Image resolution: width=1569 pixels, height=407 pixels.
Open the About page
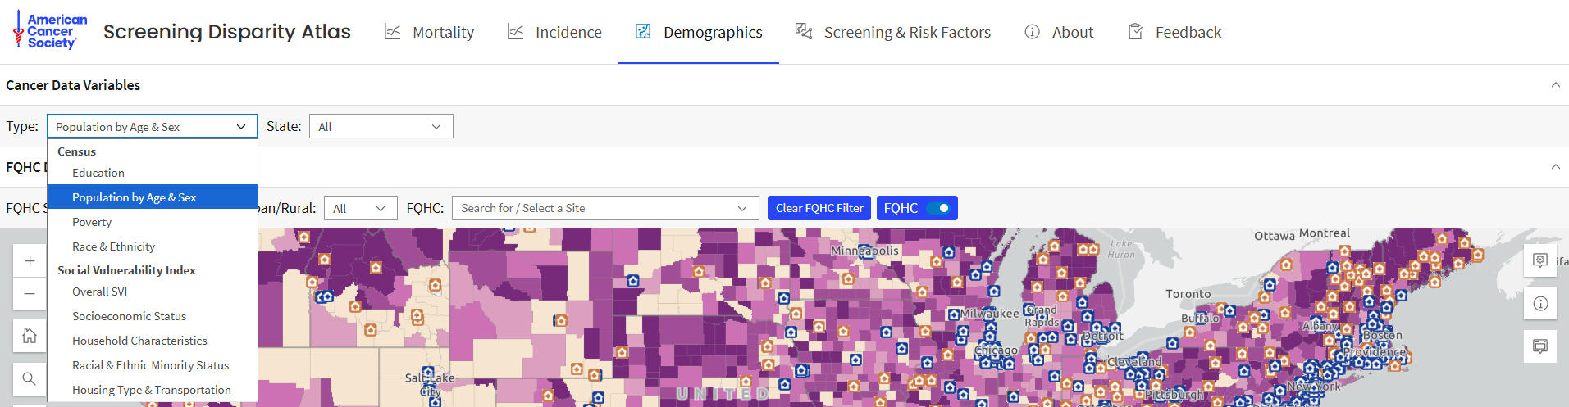[1059, 32]
